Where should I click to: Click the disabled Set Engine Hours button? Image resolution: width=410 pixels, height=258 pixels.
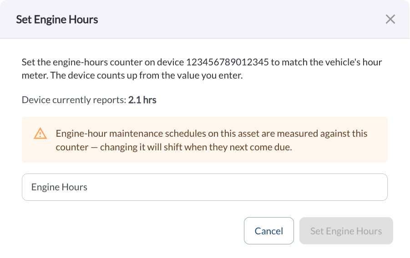(346, 231)
